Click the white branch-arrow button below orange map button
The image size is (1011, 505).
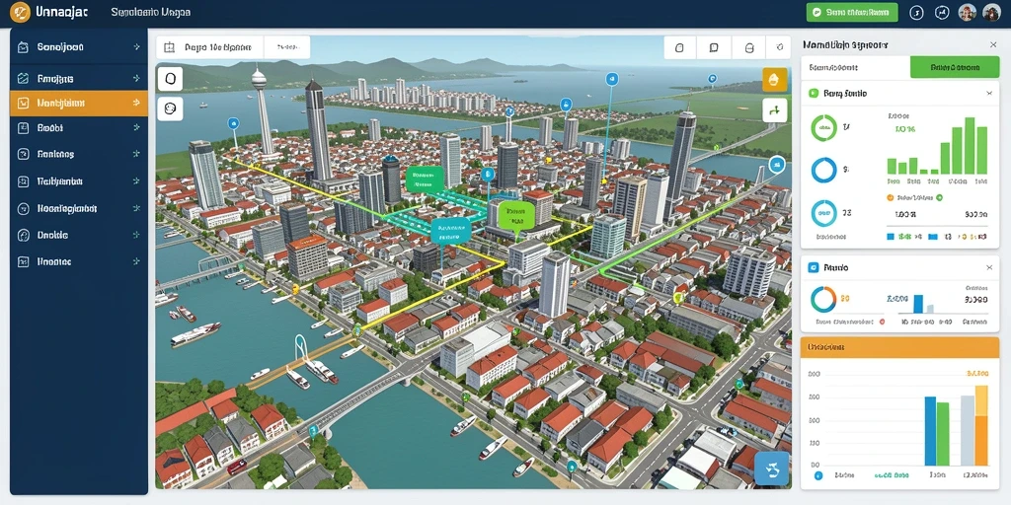774,110
